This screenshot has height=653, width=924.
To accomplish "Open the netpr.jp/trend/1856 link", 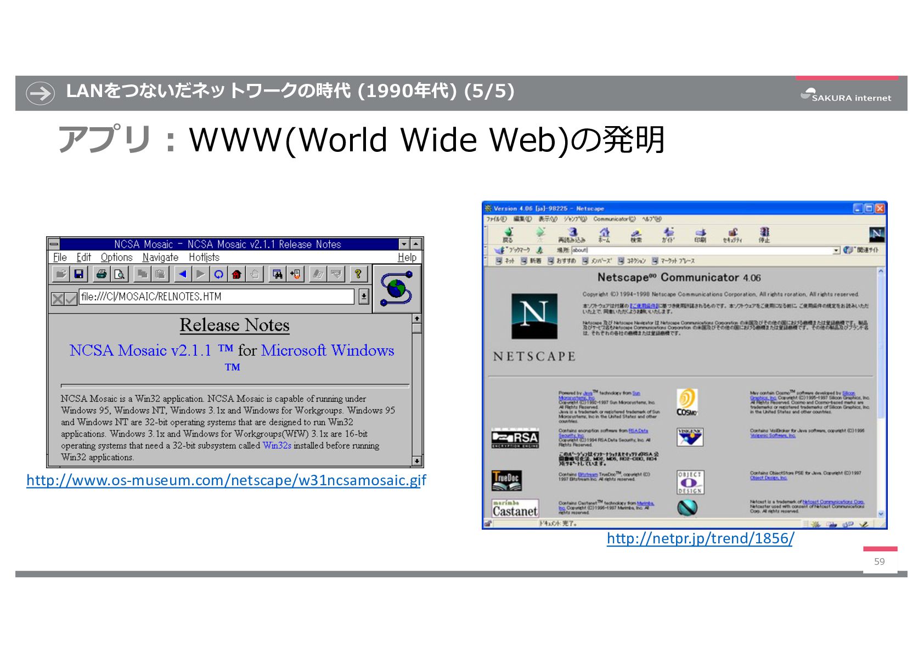I will click(x=700, y=538).
